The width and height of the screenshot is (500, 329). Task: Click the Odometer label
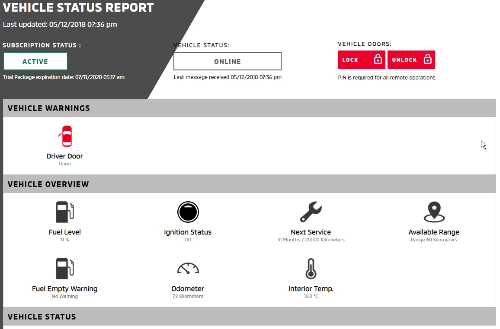click(x=188, y=289)
